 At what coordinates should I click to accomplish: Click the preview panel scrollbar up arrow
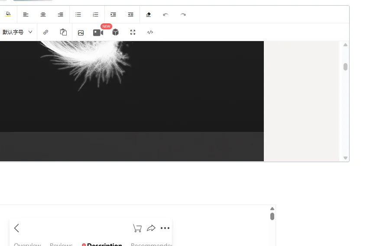[x=272, y=209]
